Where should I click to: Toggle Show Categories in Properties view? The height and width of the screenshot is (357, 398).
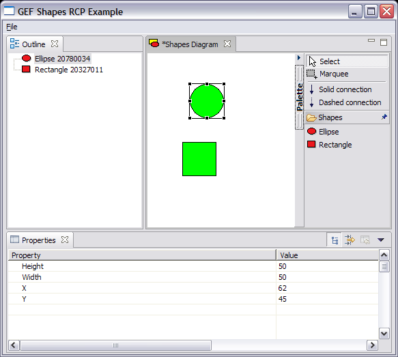coord(335,240)
